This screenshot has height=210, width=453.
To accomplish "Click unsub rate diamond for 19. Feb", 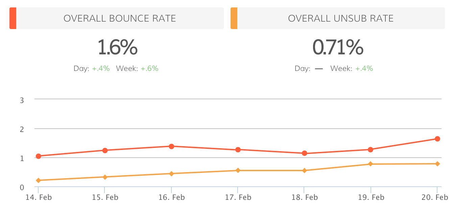I will coord(371,164).
